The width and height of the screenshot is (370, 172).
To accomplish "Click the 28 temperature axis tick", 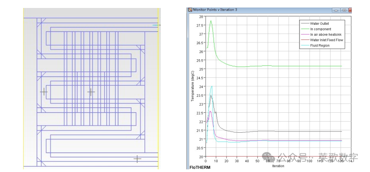I will (x=201, y=16).
